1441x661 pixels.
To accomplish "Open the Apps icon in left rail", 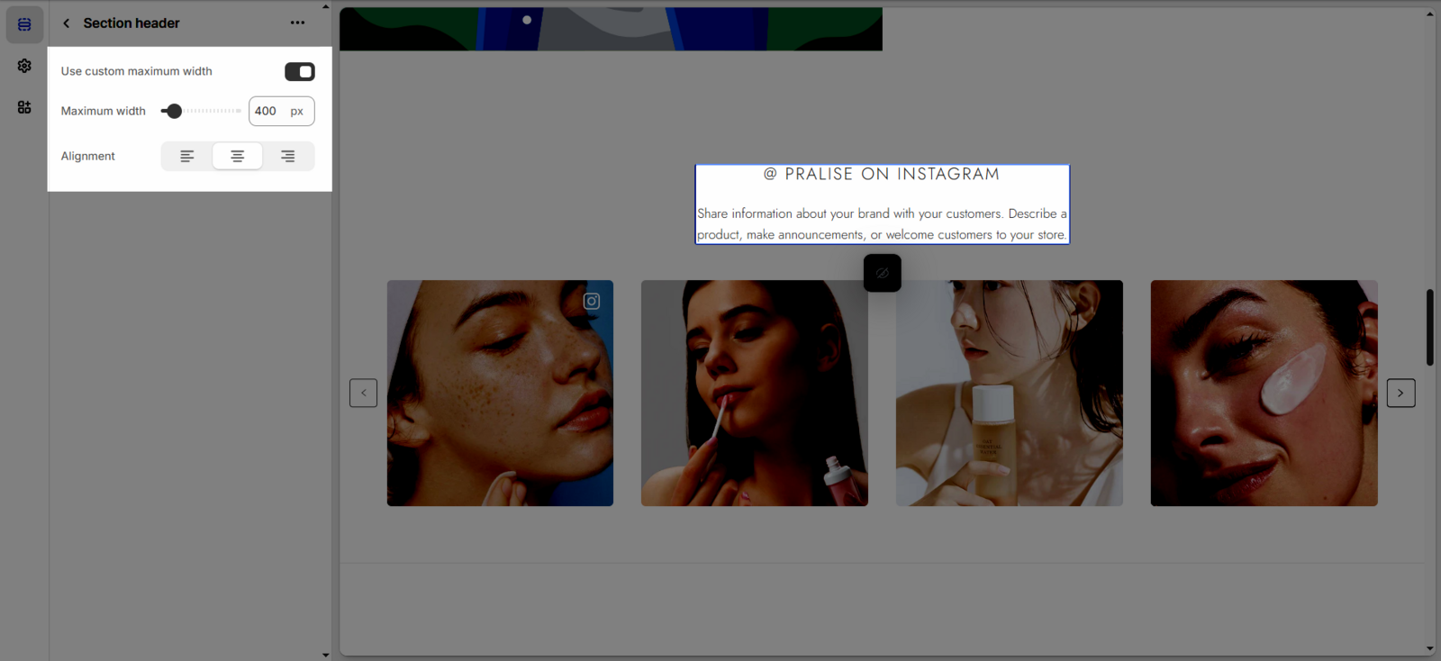I will click(x=24, y=107).
